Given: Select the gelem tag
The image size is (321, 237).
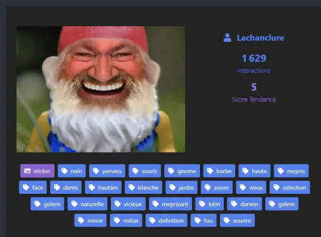Looking at the screenshot, I should coord(282,204).
